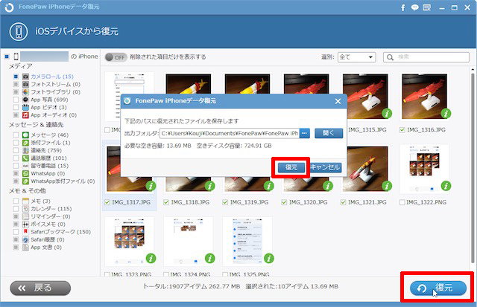Click the search field
This screenshot has height=307, width=477.
pos(426,57)
